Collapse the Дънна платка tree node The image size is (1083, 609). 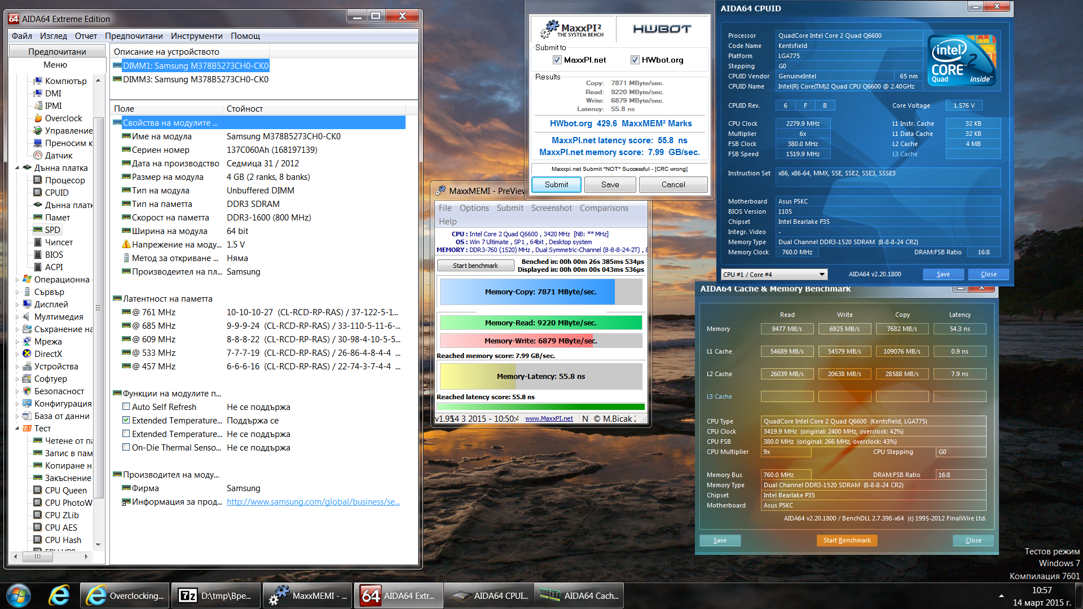(17, 168)
